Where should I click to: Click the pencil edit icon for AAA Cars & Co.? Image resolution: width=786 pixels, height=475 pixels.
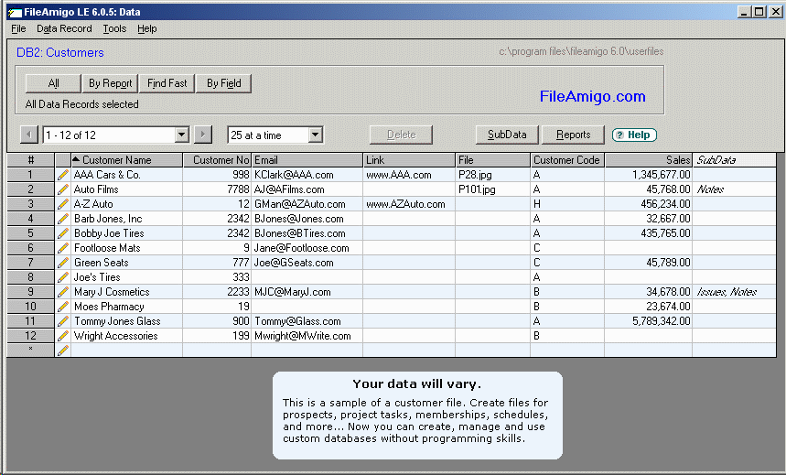click(x=62, y=175)
